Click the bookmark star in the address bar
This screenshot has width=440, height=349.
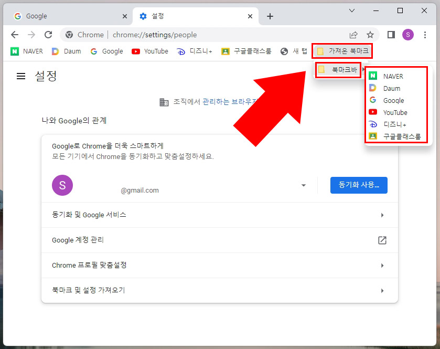pos(370,34)
